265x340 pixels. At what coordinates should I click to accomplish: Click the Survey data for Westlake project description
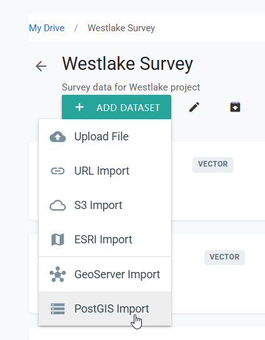pos(131,87)
